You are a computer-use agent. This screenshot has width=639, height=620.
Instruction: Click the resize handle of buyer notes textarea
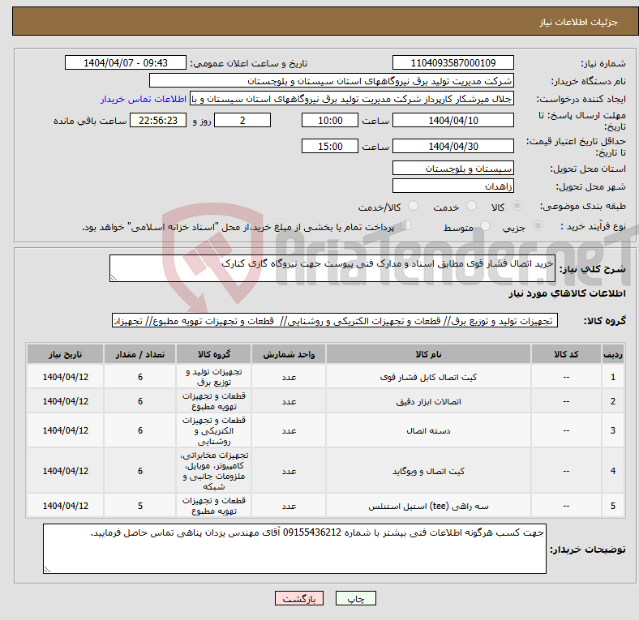(x=47, y=570)
